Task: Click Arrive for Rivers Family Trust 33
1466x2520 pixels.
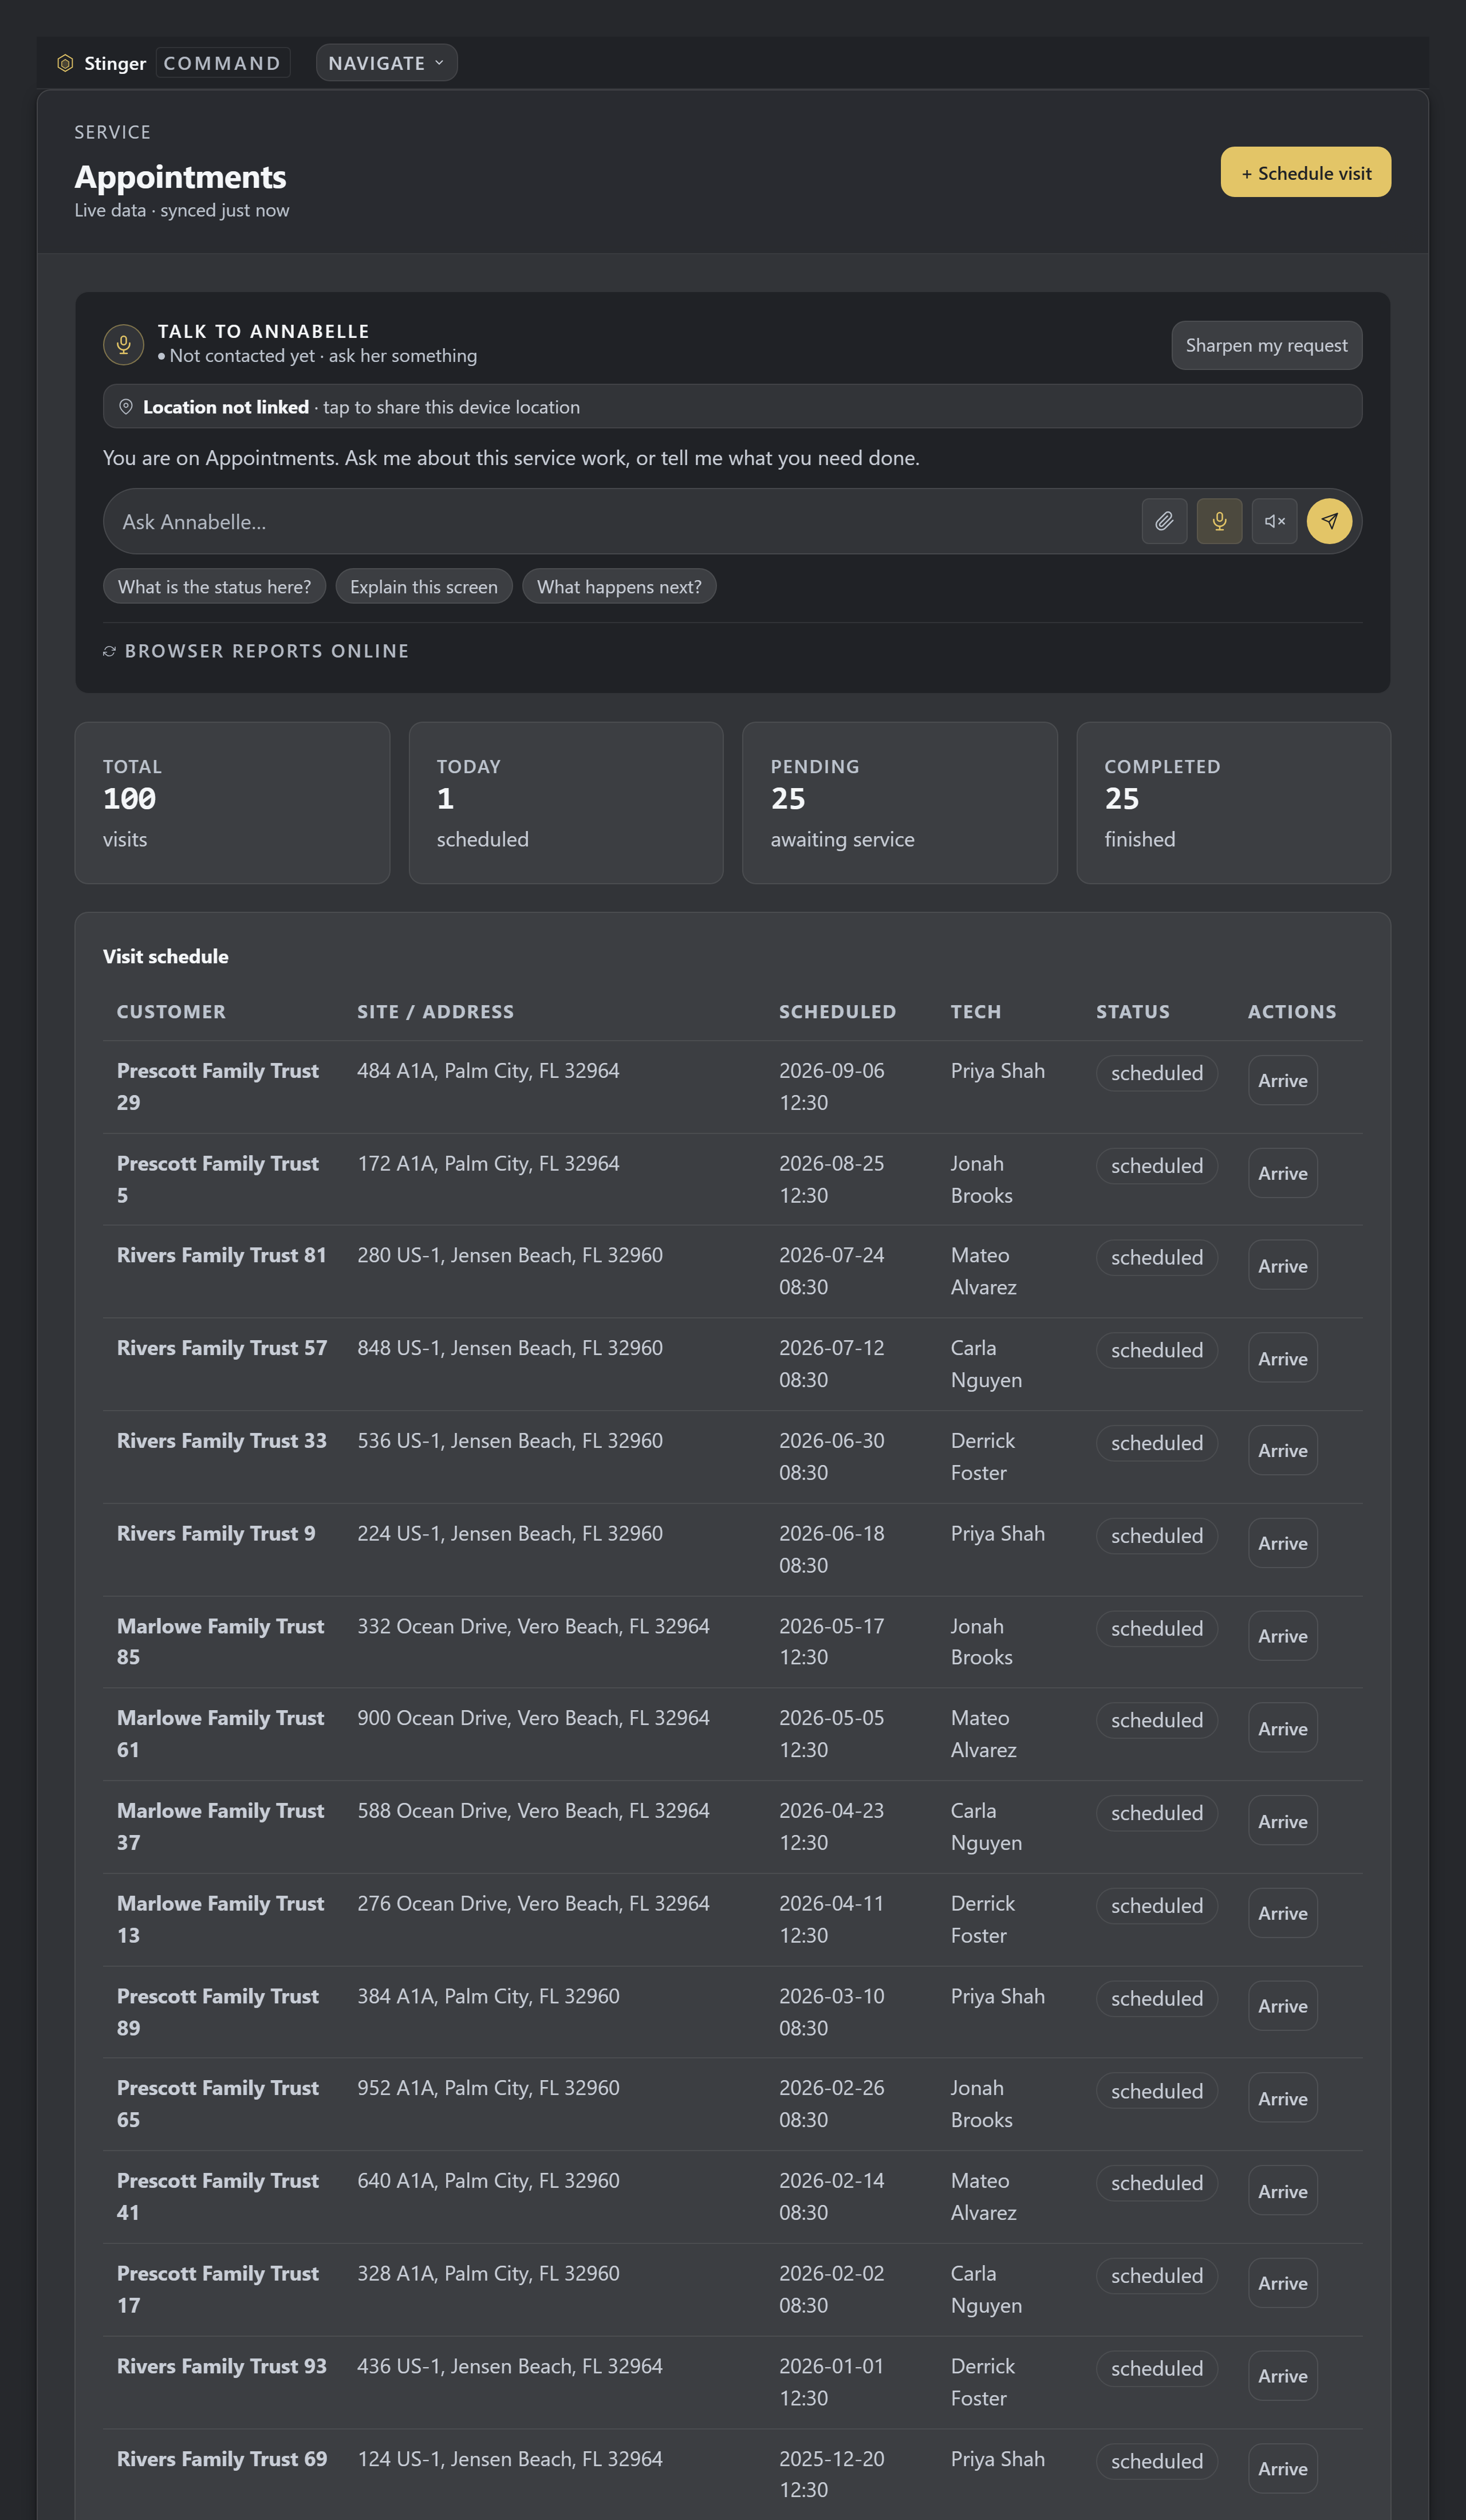Action: 1283,1450
